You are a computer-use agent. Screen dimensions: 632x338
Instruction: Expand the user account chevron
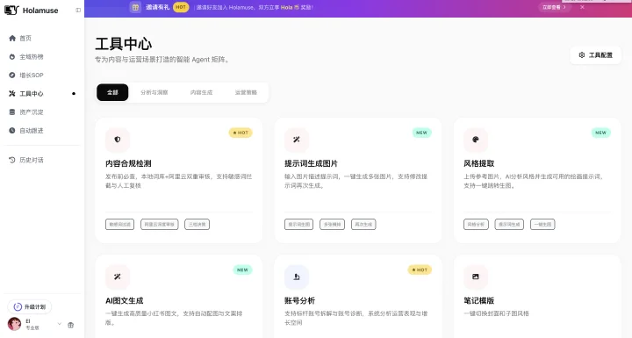coord(60,324)
